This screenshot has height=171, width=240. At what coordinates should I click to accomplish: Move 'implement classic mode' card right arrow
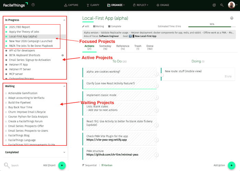(156, 97)
